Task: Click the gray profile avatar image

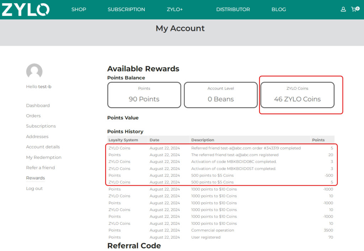Action: click(x=34, y=71)
